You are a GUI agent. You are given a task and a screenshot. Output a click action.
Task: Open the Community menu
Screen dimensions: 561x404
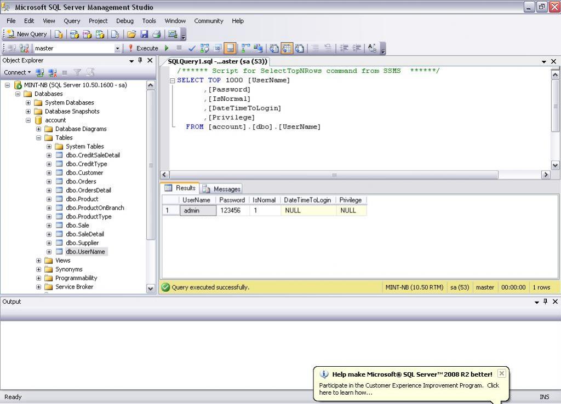(209, 21)
